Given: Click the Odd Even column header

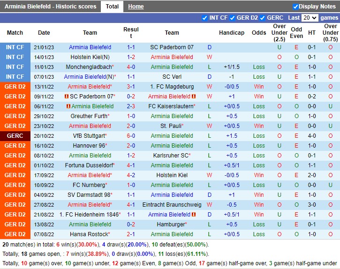Looking at the screenshot, I should click(296, 33).
